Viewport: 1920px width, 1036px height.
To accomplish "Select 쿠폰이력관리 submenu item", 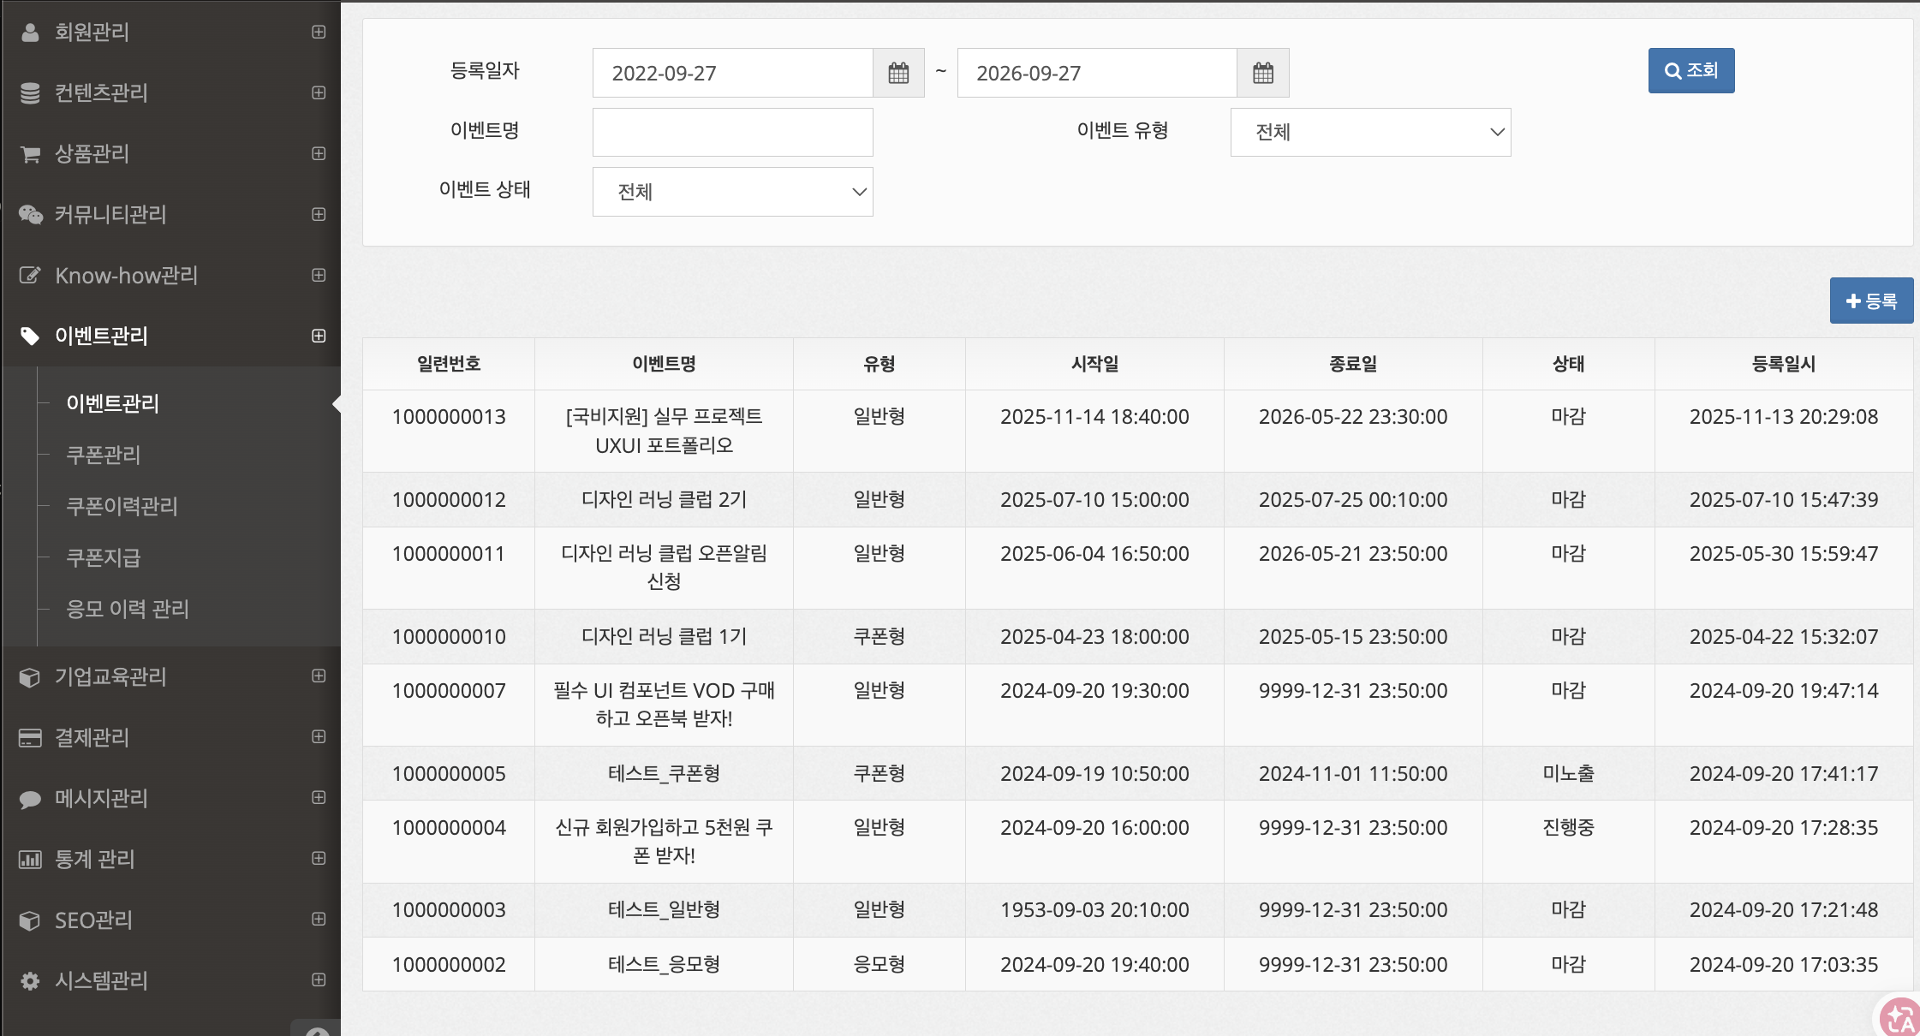I will click(122, 506).
